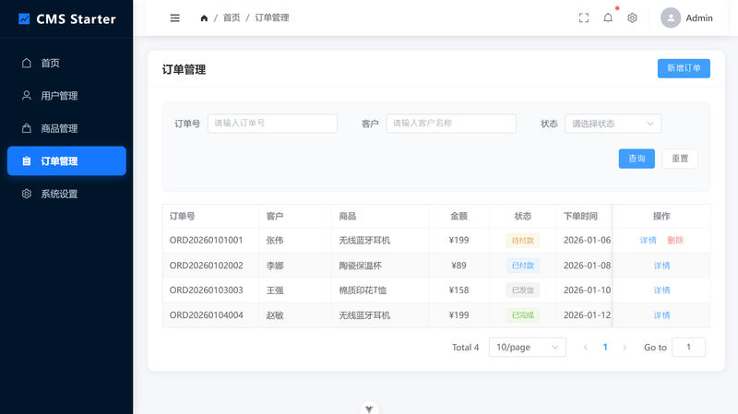Click the amount ¥158
Viewport: 738px width, 414px height.
click(458, 290)
